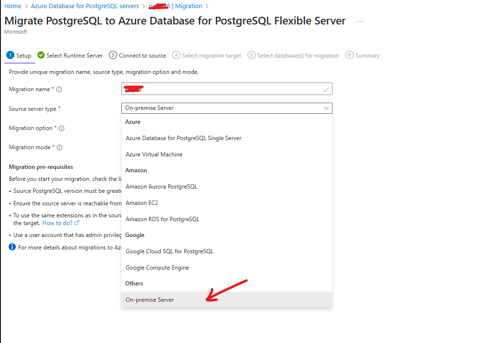Image resolution: width=487 pixels, height=343 pixels.
Task: Click the Migration name input field
Action: [x=227, y=89]
